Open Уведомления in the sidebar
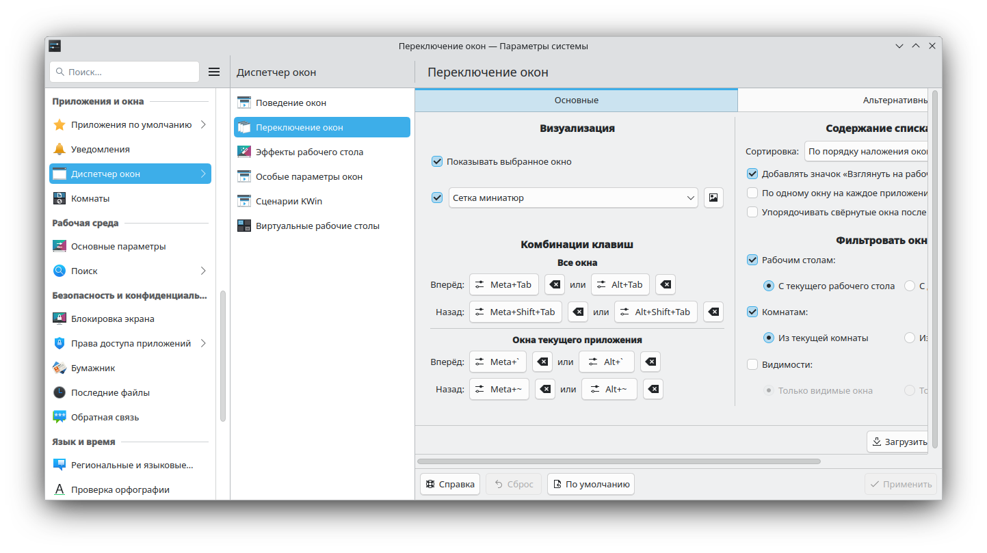Image resolution: width=987 pixels, height=553 pixels. click(130, 149)
